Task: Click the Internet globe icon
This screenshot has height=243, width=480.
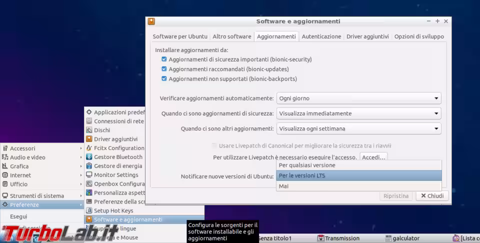Action: [x=5, y=175]
